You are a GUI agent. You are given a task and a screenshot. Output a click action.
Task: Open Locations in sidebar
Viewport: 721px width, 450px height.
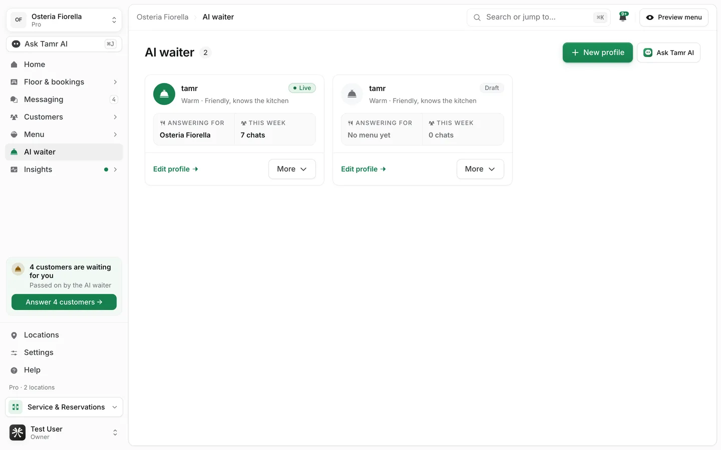(64, 335)
